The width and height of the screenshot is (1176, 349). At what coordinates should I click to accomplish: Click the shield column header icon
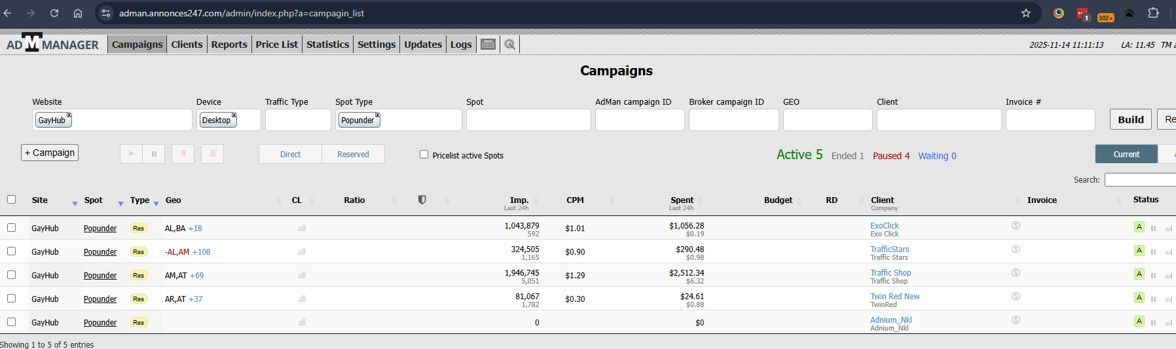pyautogui.click(x=422, y=200)
